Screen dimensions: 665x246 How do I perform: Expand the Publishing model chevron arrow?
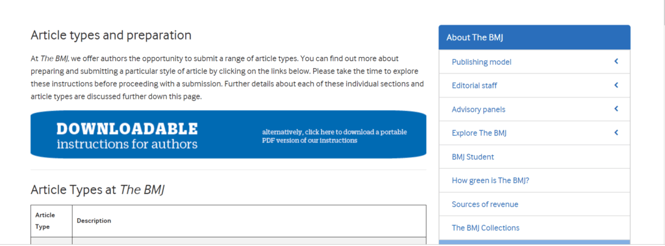pyautogui.click(x=616, y=62)
